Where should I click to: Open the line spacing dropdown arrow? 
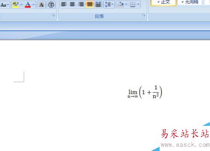pos(113,4)
